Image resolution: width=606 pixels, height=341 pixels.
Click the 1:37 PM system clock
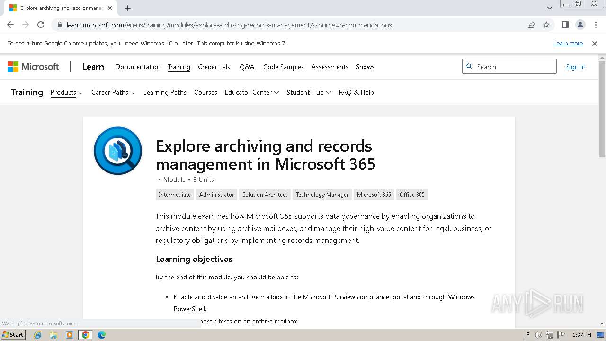(x=582, y=335)
